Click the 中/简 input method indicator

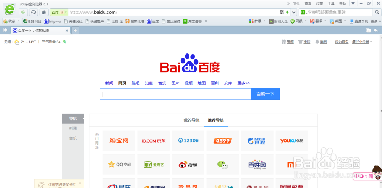[363, 176]
